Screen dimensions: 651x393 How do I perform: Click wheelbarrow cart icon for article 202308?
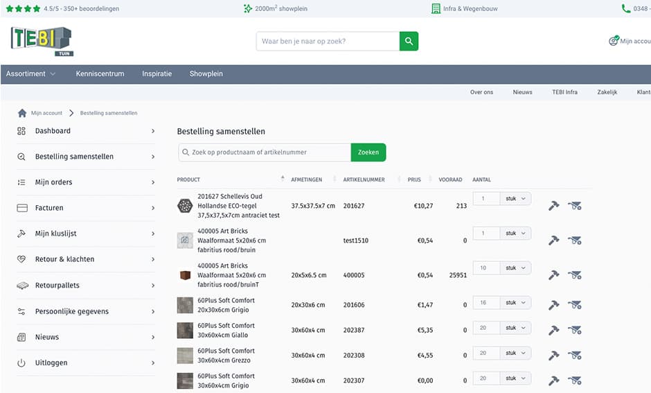point(574,356)
